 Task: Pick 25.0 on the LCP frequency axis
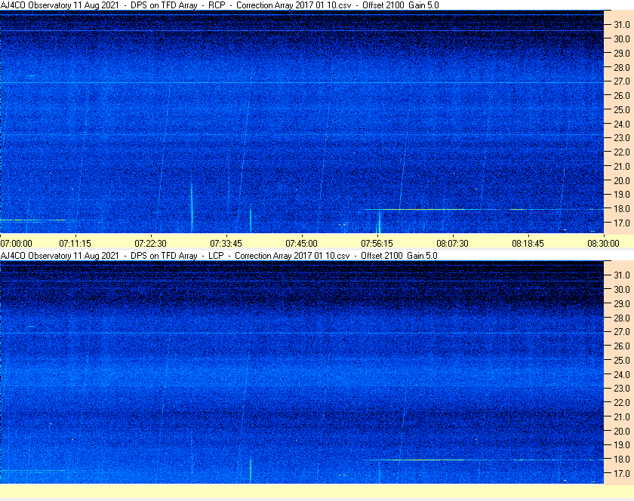click(622, 360)
